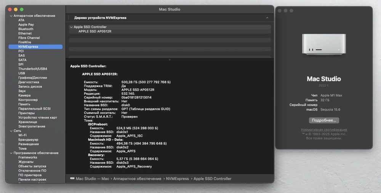
Task: Click Apple SSD Controller in path bar
Action: tap(212, 179)
